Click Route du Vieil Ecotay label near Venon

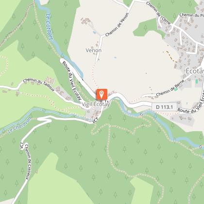pyautogui.click(x=72, y=81)
